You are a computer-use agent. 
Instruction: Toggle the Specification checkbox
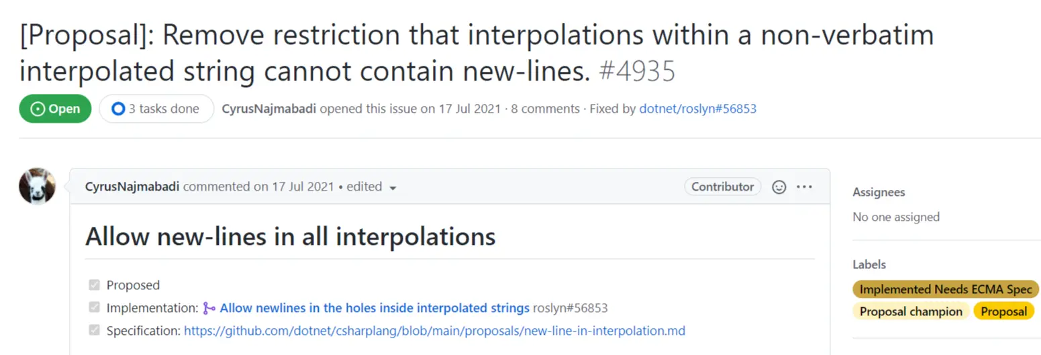coord(94,330)
